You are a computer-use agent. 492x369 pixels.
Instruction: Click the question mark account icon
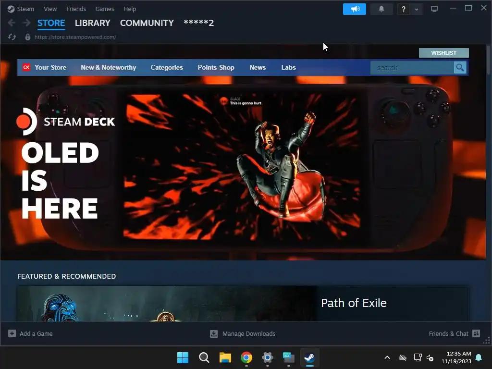coord(404,10)
